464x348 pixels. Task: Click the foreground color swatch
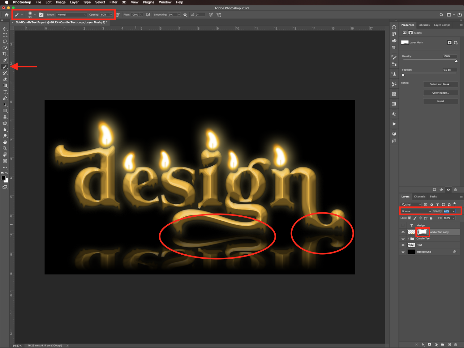pyautogui.click(x=3, y=178)
